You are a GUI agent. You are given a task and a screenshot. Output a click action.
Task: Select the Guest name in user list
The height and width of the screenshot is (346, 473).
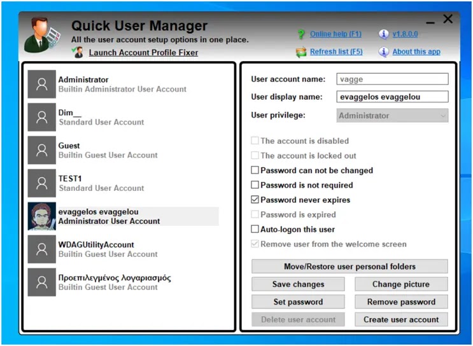(69, 146)
